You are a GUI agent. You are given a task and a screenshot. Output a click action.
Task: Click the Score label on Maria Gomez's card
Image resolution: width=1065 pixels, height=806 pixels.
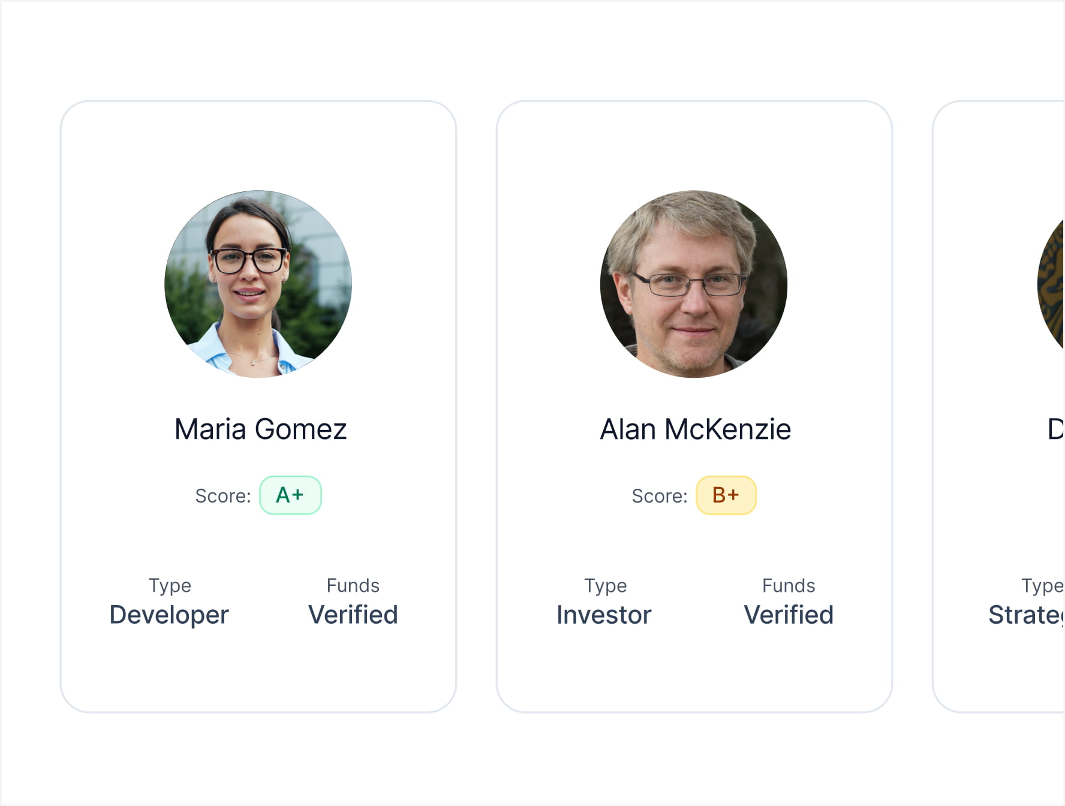pos(222,496)
